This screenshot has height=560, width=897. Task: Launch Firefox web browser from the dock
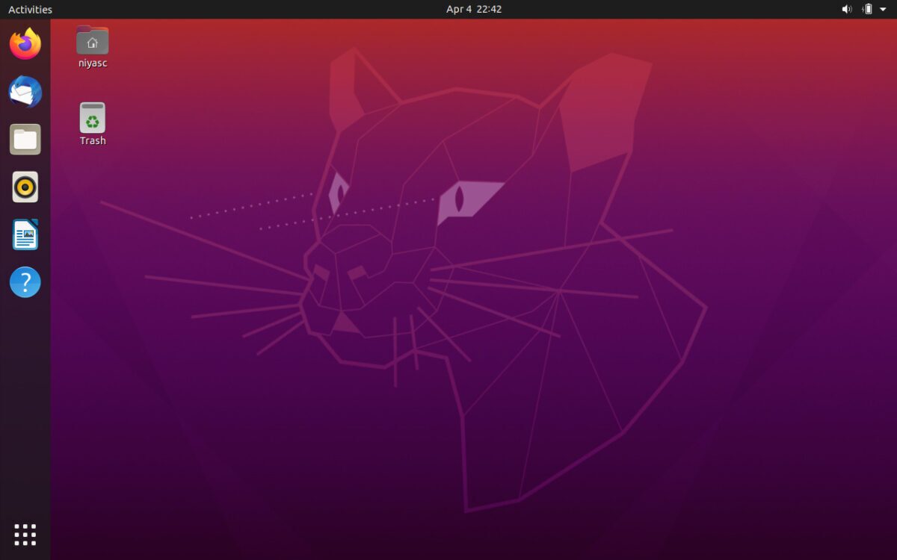pos(25,44)
